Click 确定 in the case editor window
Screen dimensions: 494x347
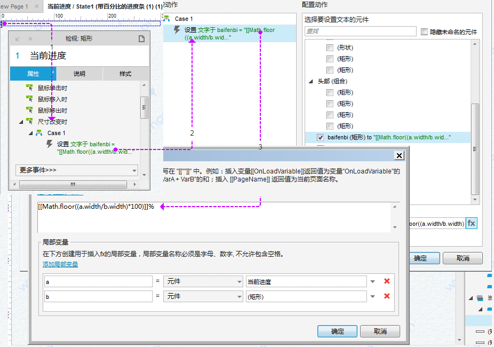pyautogui.click(x=424, y=258)
